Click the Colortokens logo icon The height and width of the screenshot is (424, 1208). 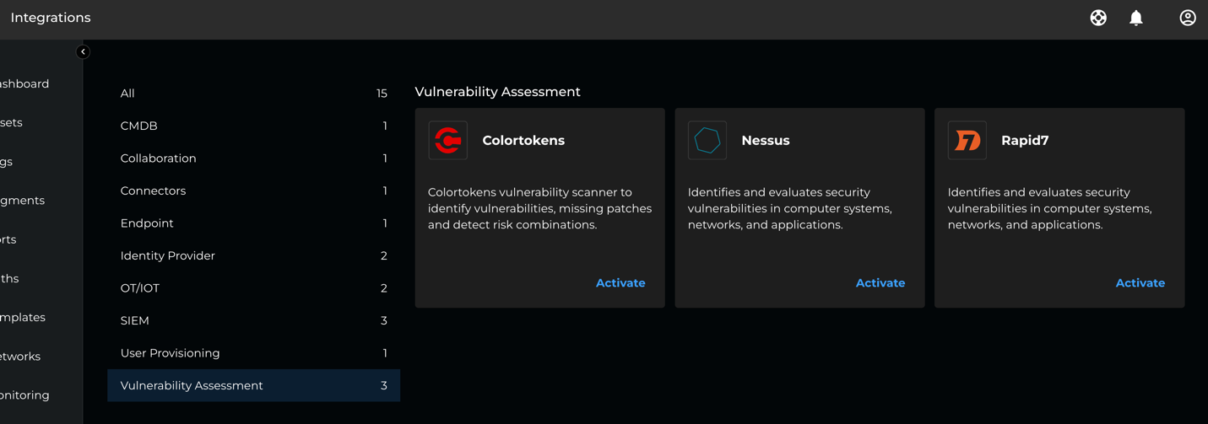click(447, 141)
